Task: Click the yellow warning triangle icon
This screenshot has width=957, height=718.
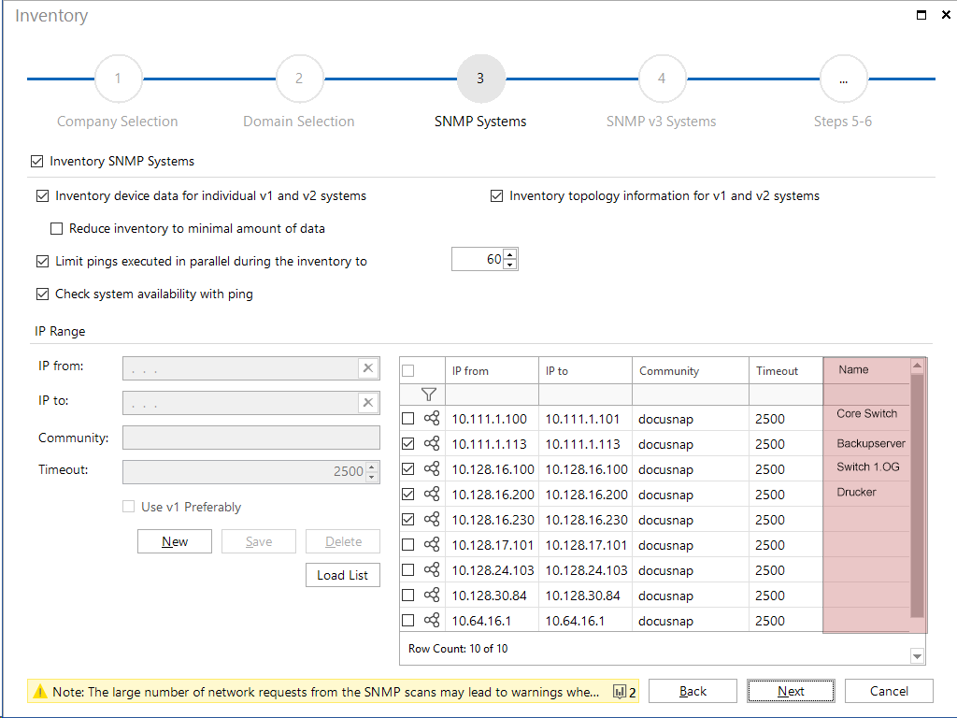Action: [x=40, y=692]
